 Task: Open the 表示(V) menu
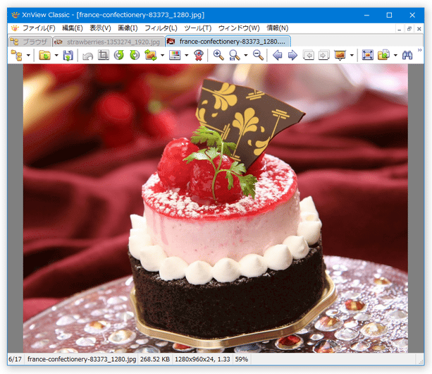(100, 28)
